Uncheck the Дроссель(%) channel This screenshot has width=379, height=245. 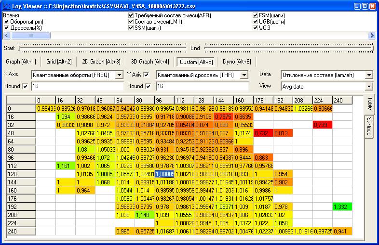pos(6,28)
